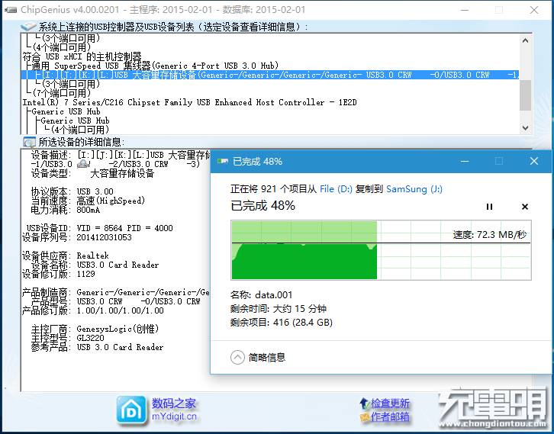Click the GL3220 controller model text
The image size is (554, 434).
[91, 338]
